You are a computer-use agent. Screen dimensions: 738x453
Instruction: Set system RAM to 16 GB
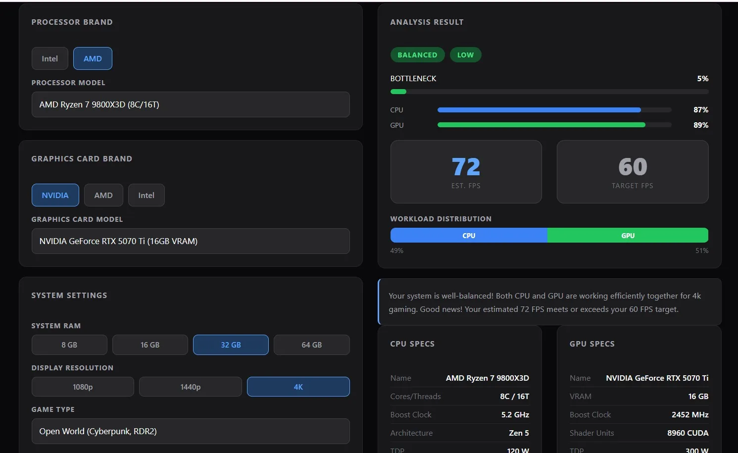tap(150, 345)
